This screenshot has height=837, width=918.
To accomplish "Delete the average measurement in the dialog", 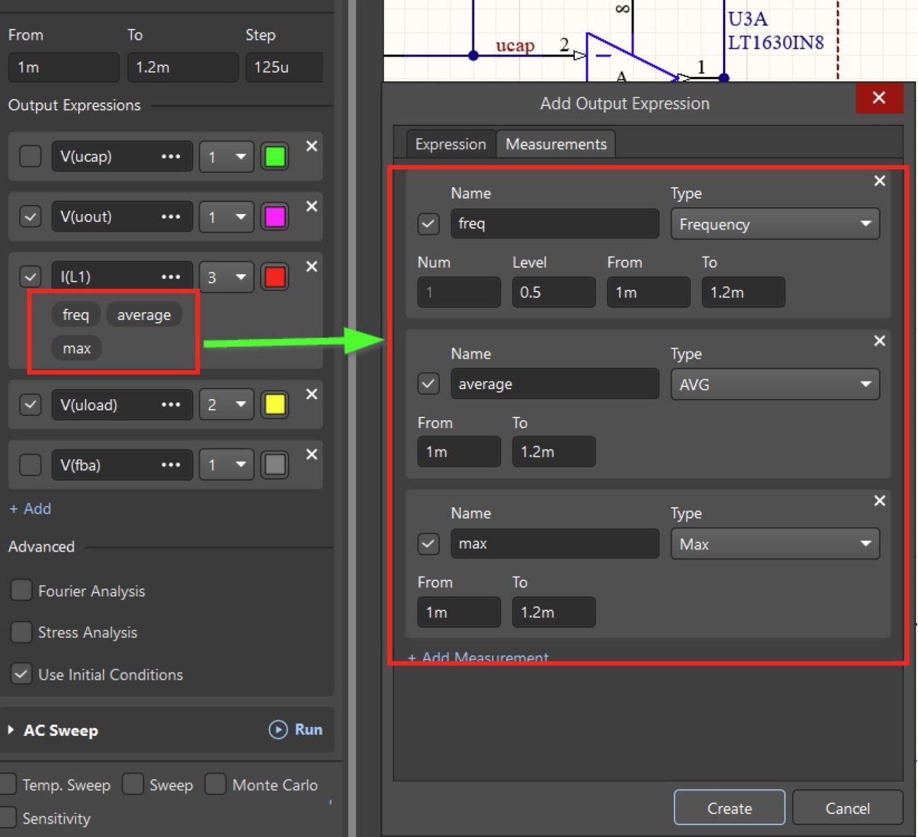I will click(x=879, y=341).
